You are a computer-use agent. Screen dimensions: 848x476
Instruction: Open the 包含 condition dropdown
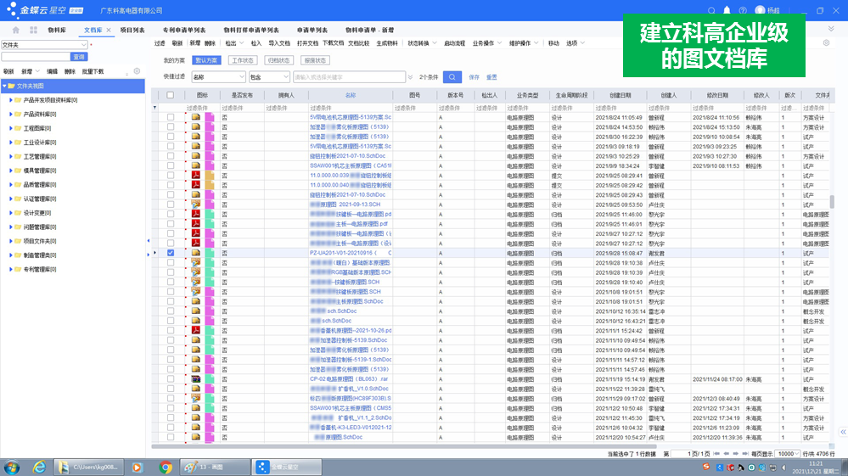tap(269, 77)
